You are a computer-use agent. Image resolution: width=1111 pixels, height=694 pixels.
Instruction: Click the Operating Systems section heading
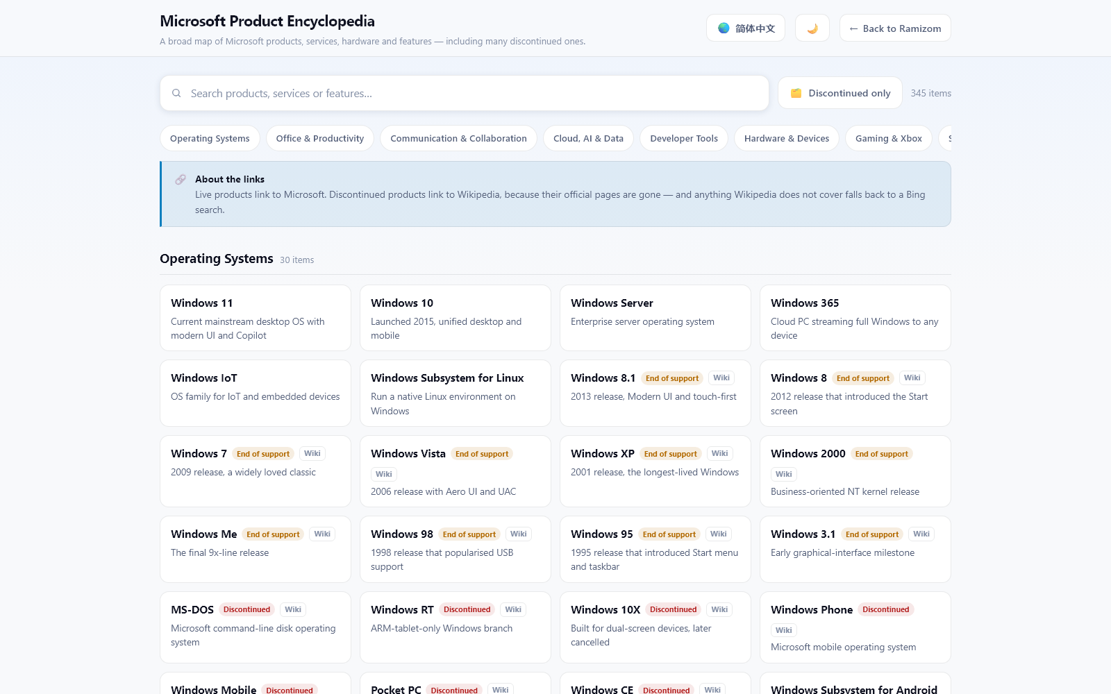point(217,259)
